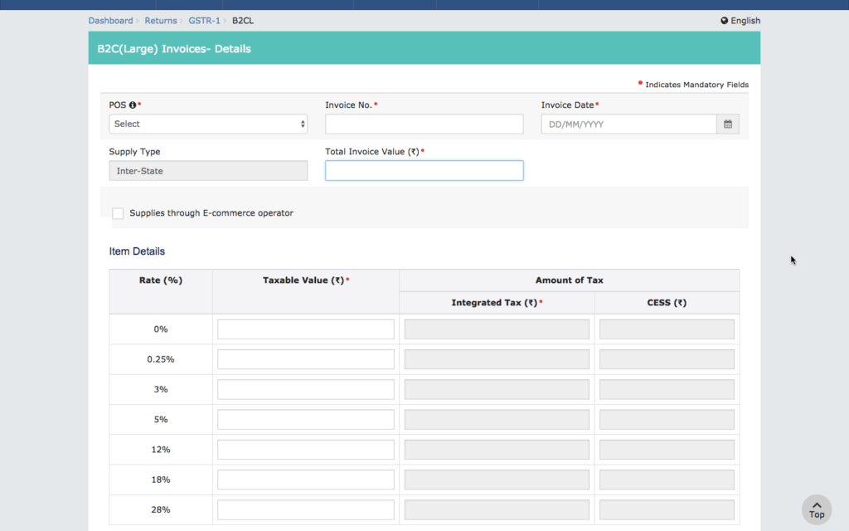This screenshot has height=531, width=849.
Task: Select the B2CL breadcrumb label
Action: point(241,20)
